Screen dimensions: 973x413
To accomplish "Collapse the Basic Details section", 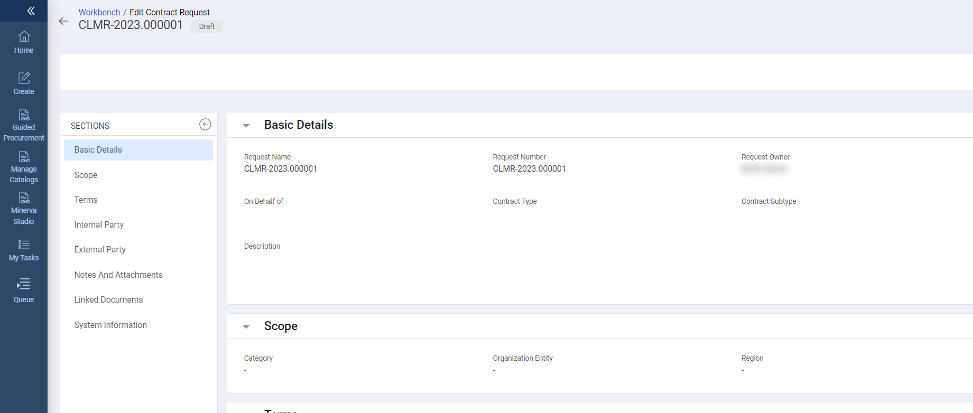I will pos(246,126).
